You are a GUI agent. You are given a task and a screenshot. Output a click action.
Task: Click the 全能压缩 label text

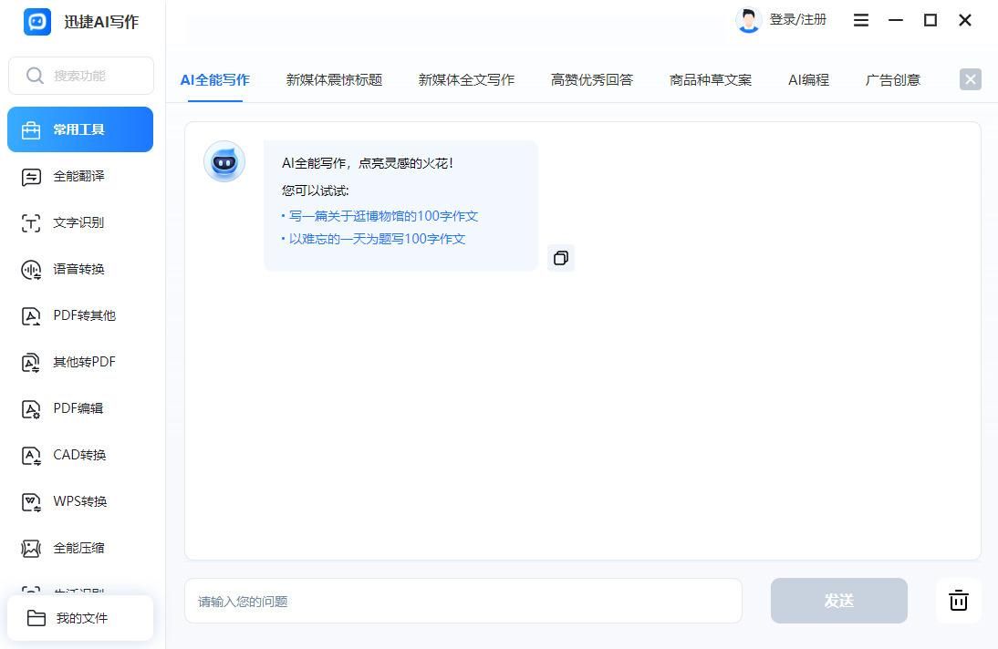click(79, 548)
